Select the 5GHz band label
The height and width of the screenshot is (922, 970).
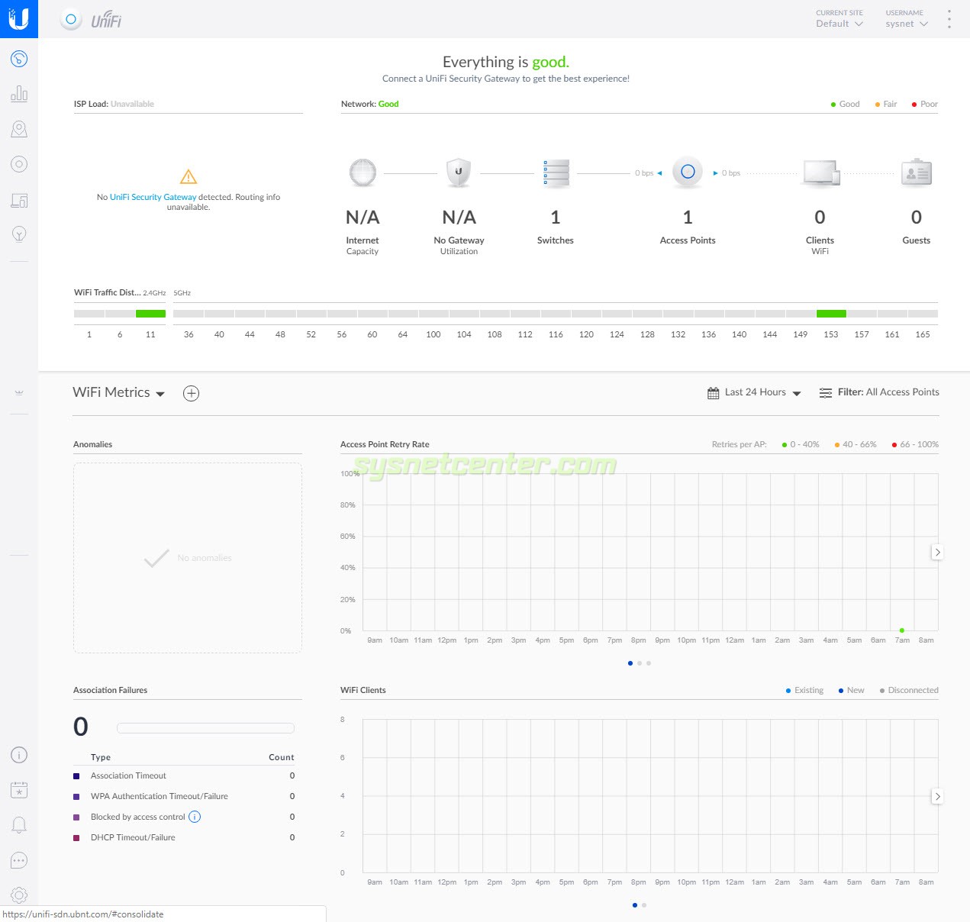tap(182, 293)
